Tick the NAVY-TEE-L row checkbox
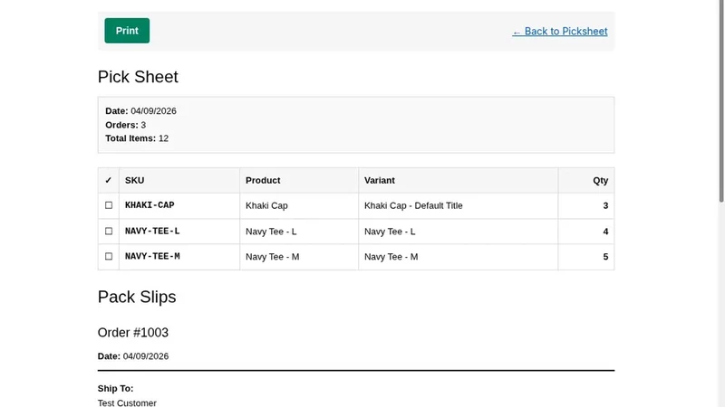The width and height of the screenshot is (725, 407). 109,232
